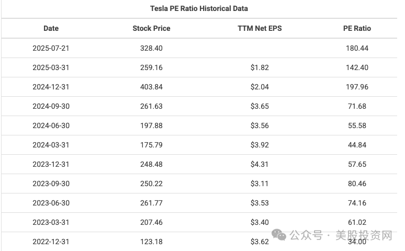Click the $1.82 EPS value
Screen dimensions: 405x251
pos(260,67)
